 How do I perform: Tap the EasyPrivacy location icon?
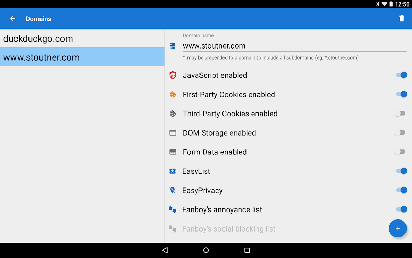(x=173, y=190)
